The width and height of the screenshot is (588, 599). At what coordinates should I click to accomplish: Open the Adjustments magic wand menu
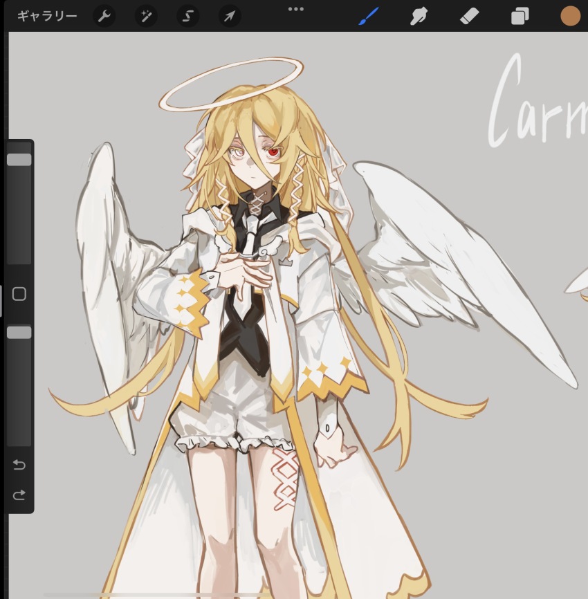click(145, 15)
